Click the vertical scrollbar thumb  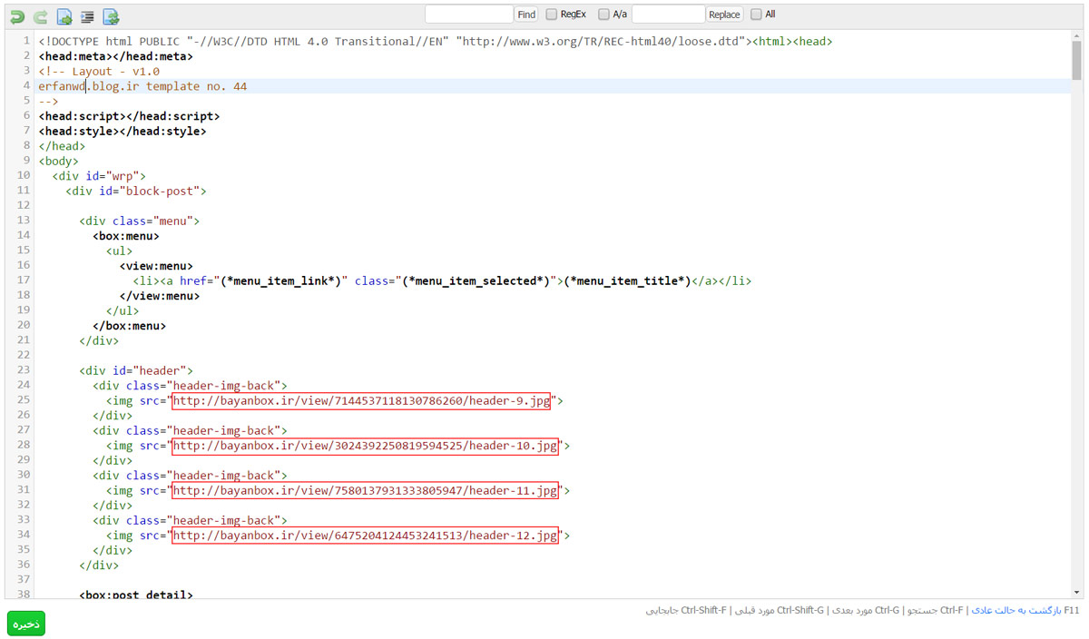(1076, 63)
